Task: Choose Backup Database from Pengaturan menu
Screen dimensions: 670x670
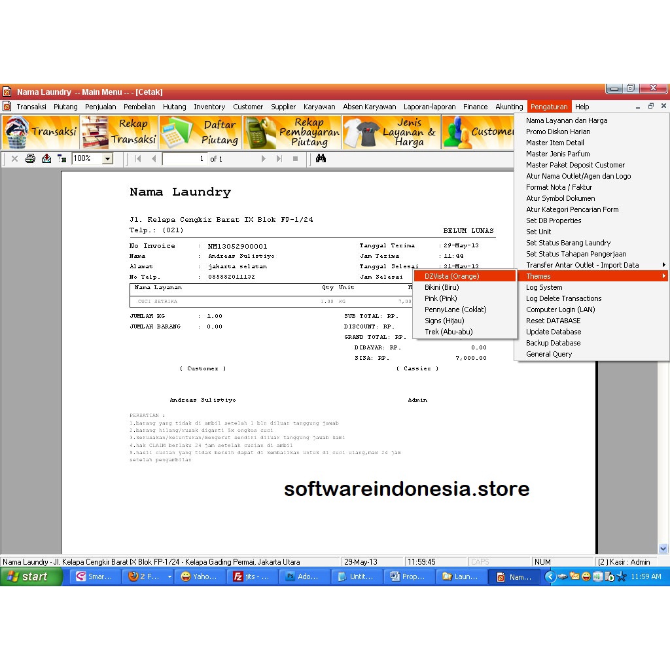Action: pos(553,342)
